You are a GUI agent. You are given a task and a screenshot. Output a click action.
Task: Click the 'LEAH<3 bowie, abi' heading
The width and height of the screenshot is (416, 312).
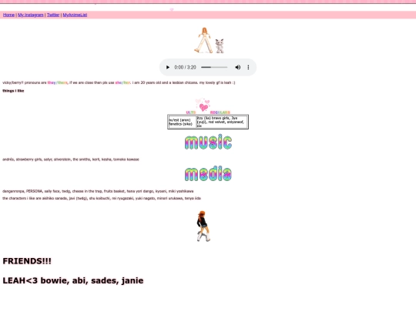(73, 280)
